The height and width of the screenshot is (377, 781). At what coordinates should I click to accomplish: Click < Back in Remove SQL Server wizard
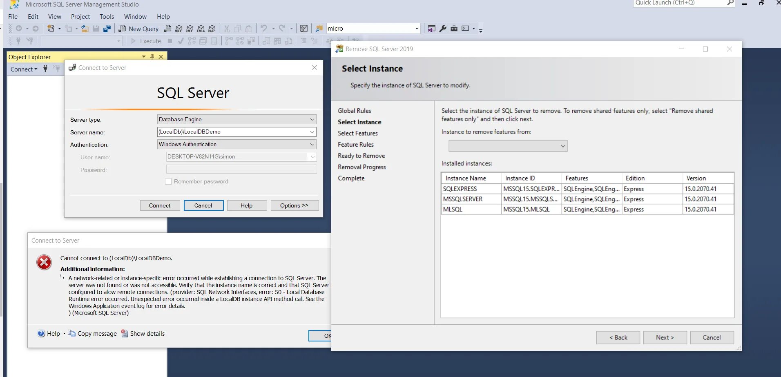point(618,337)
